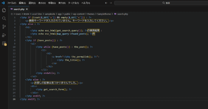Click the_post() on line 10

click(x=81, y=47)
